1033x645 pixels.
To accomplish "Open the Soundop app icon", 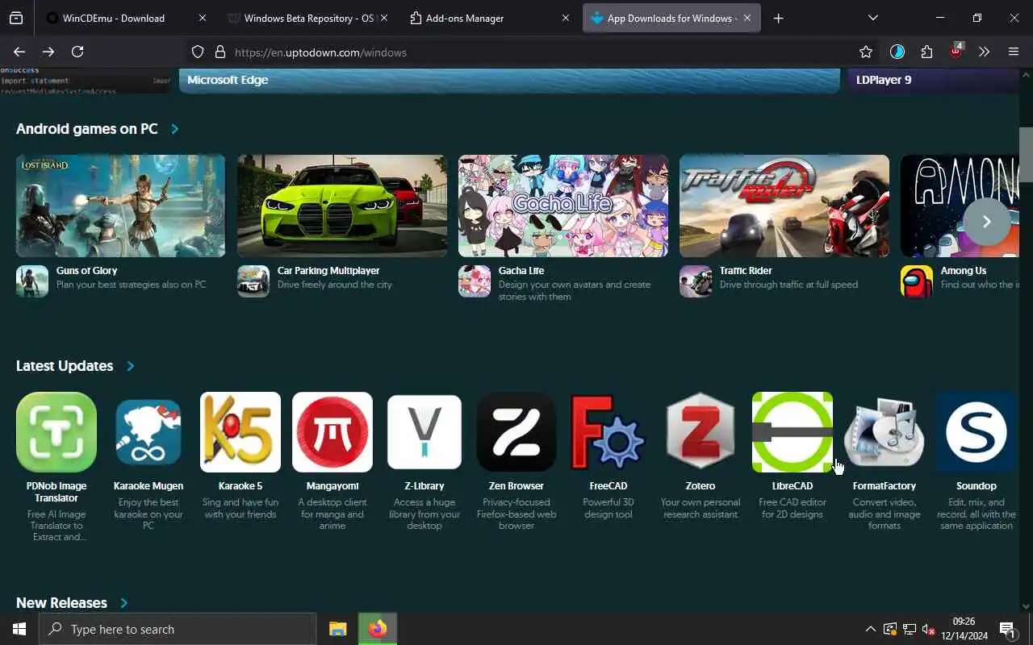I will (x=977, y=432).
